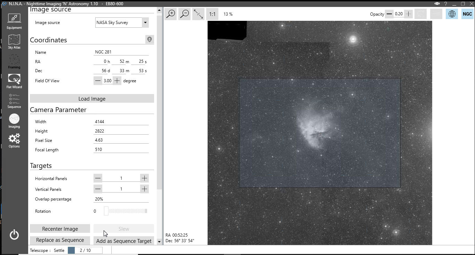Click the zoom in magnifier icon

tap(171, 14)
